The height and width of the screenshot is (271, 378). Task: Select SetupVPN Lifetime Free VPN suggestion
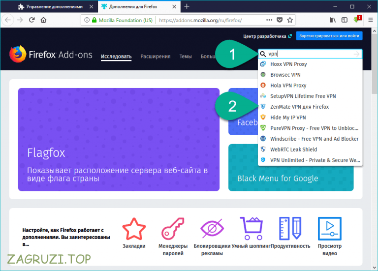point(310,96)
